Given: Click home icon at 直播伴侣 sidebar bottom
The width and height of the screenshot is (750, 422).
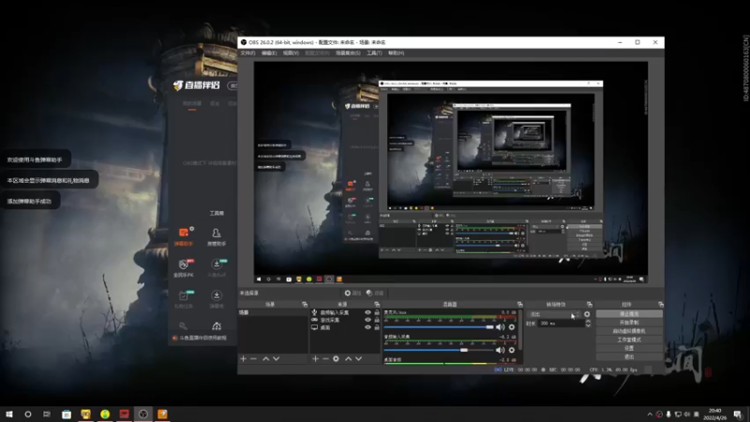Looking at the screenshot, I should pyautogui.click(x=217, y=325).
